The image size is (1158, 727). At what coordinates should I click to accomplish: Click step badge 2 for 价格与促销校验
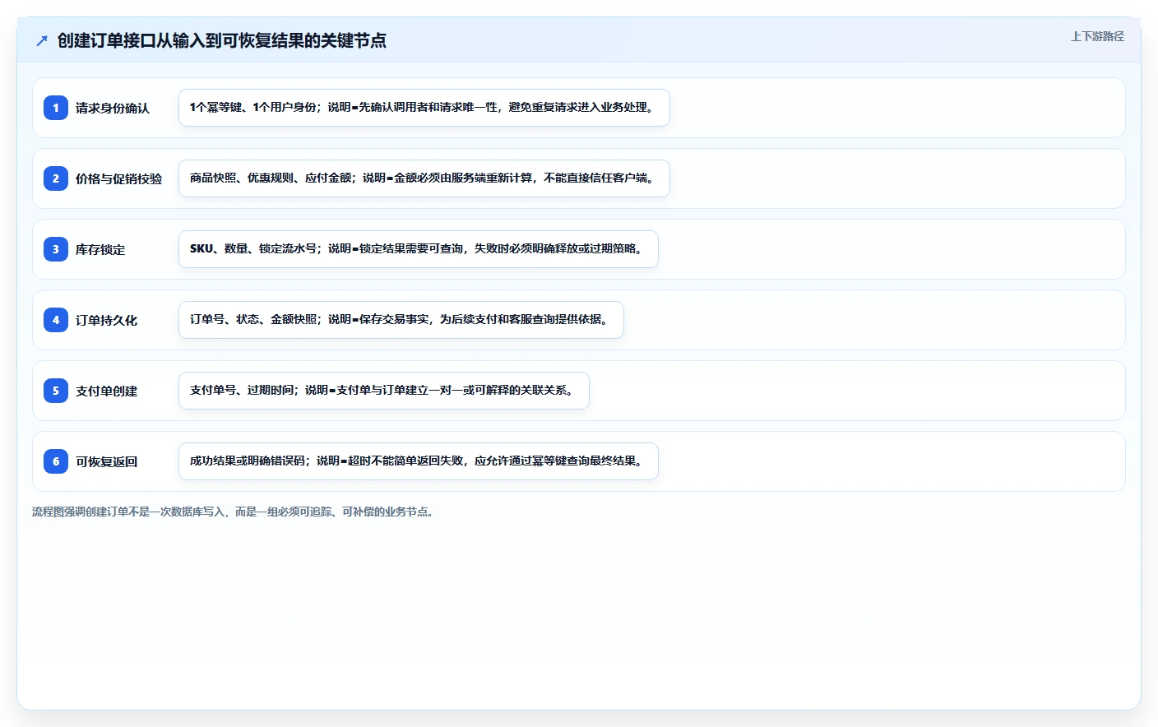pos(56,178)
